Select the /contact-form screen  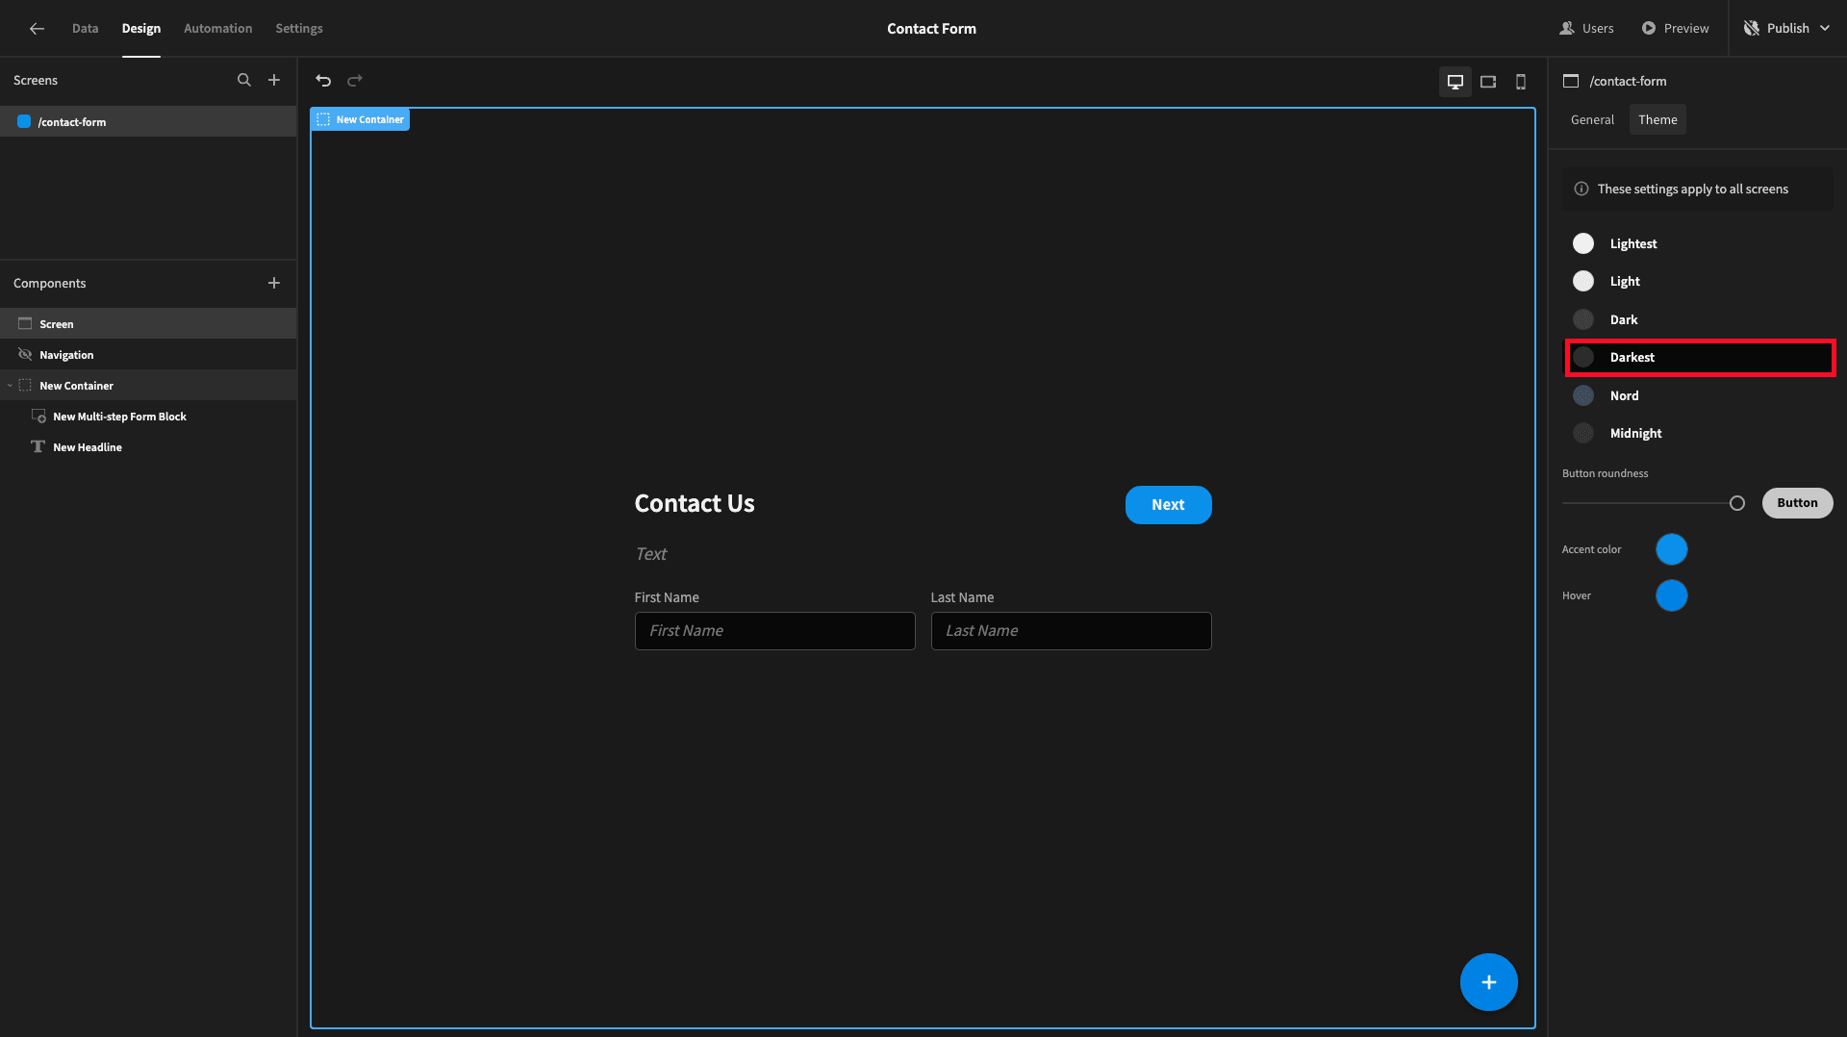coord(148,122)
